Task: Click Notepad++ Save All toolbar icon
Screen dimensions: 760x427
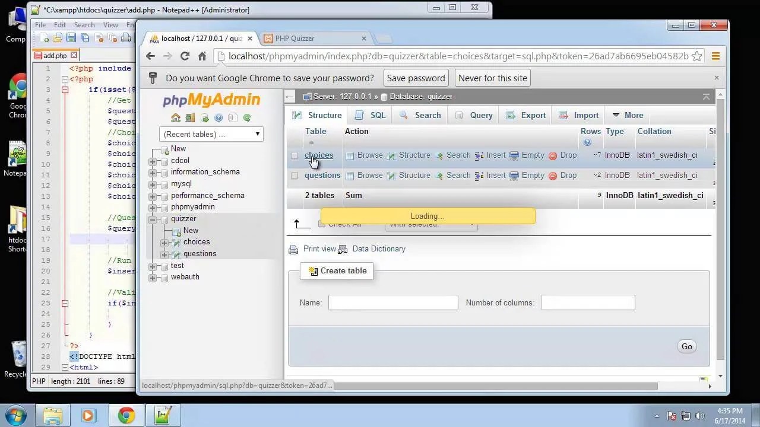Action: pos(85,38)
